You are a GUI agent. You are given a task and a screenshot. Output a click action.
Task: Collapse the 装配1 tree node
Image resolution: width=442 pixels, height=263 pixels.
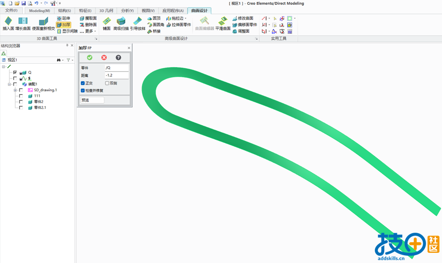tap(9, 84)
